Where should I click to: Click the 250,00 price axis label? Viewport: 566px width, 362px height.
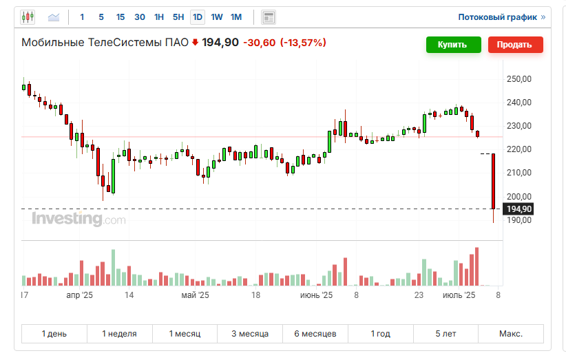point(519,79)
